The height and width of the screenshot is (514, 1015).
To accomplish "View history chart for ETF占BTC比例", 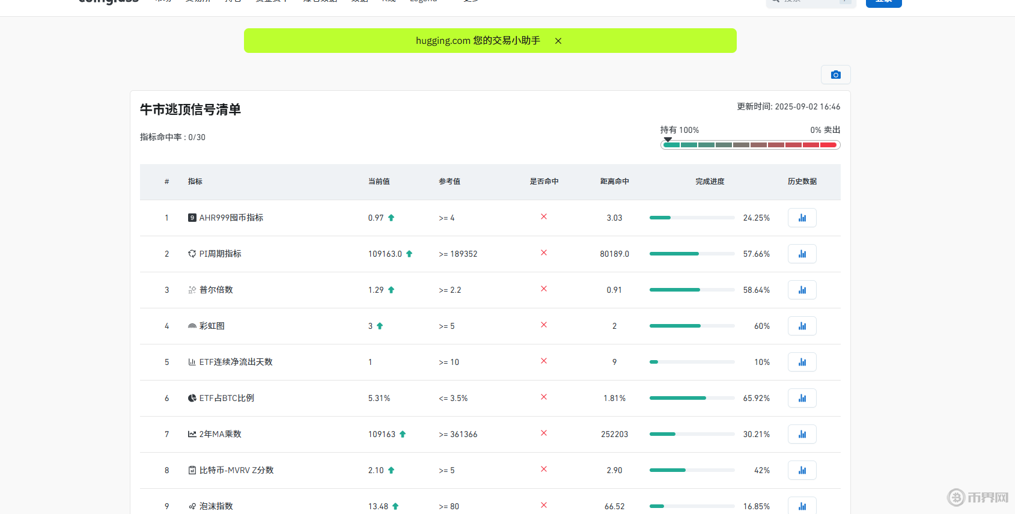I will [802, 398].
